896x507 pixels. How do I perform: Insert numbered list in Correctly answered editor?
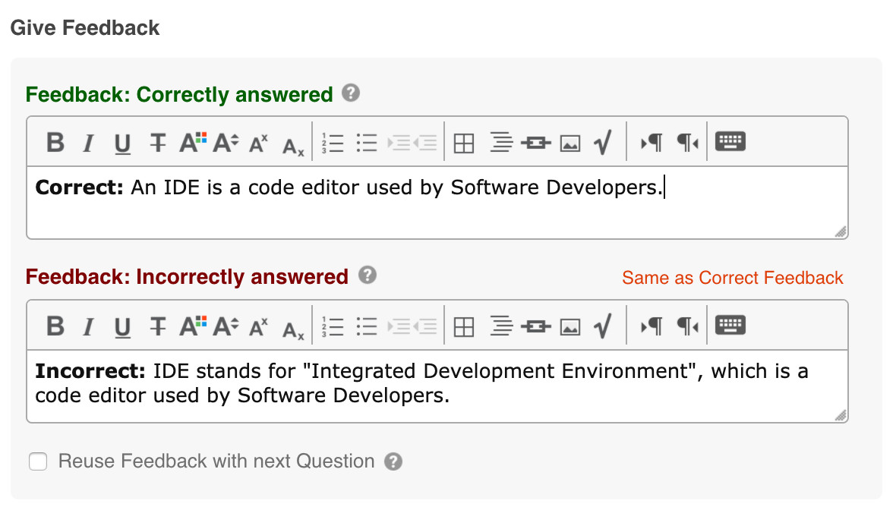click(x=333, y=142)
